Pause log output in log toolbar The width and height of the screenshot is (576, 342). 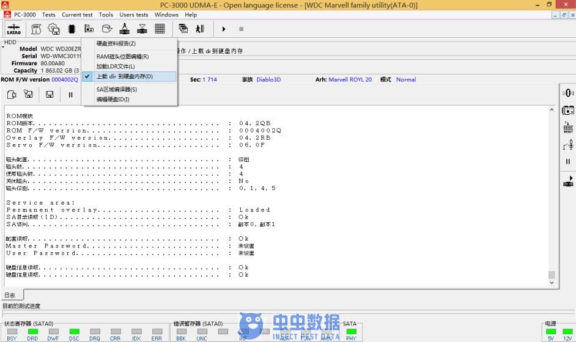pos(70,95)
